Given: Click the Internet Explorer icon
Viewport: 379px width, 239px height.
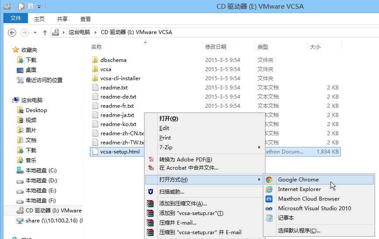Looking at the screenshot, I should point(269,189).
